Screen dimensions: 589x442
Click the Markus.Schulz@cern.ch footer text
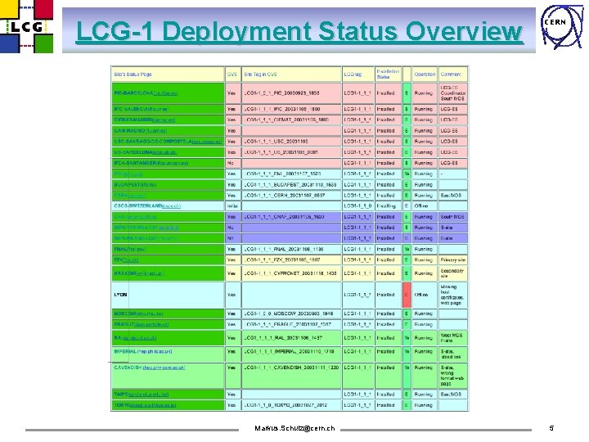pyautogui.click(x=294, y=428)
